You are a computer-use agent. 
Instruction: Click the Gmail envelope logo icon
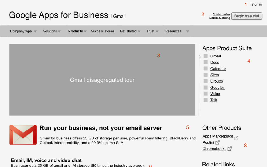(x=23, y=134)
